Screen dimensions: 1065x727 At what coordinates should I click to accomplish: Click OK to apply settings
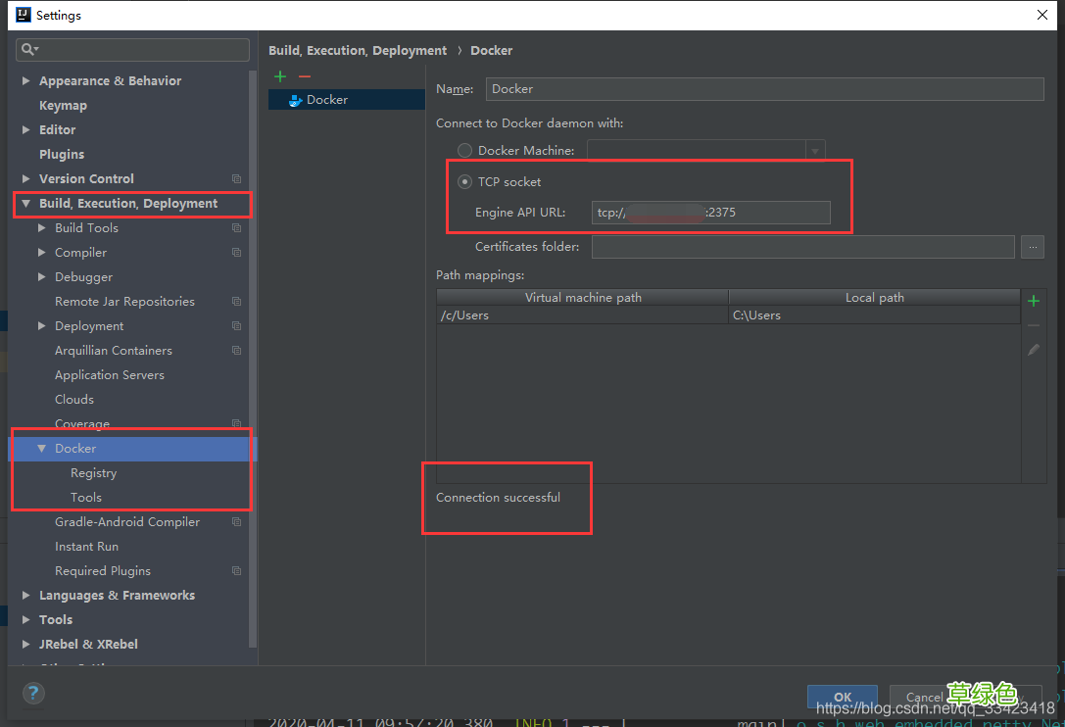[843, 697]
